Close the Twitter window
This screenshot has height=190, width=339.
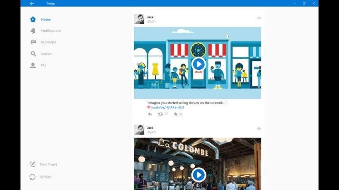[314, 3]
